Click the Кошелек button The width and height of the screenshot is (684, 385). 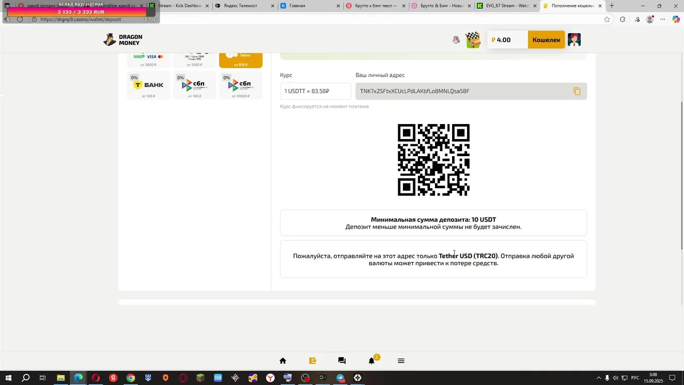point(546,40)
